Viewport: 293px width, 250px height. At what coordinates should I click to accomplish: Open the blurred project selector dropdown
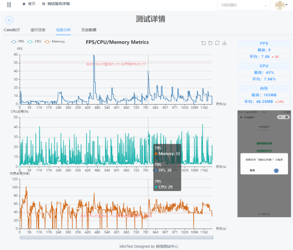click(244, 5)
